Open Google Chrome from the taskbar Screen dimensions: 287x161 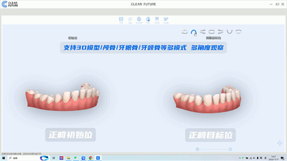click(91, 158)
